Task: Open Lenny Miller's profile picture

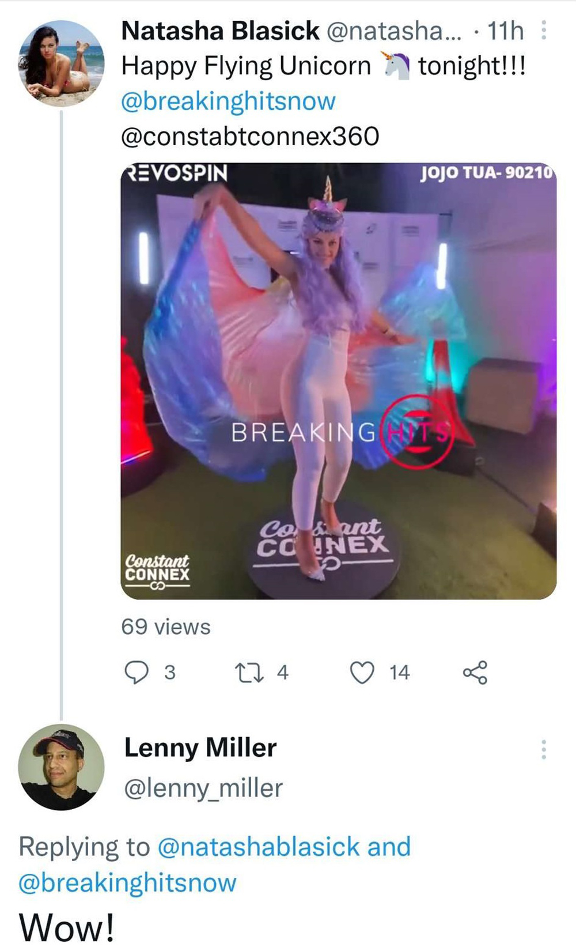Action: (x=61, y=767)
